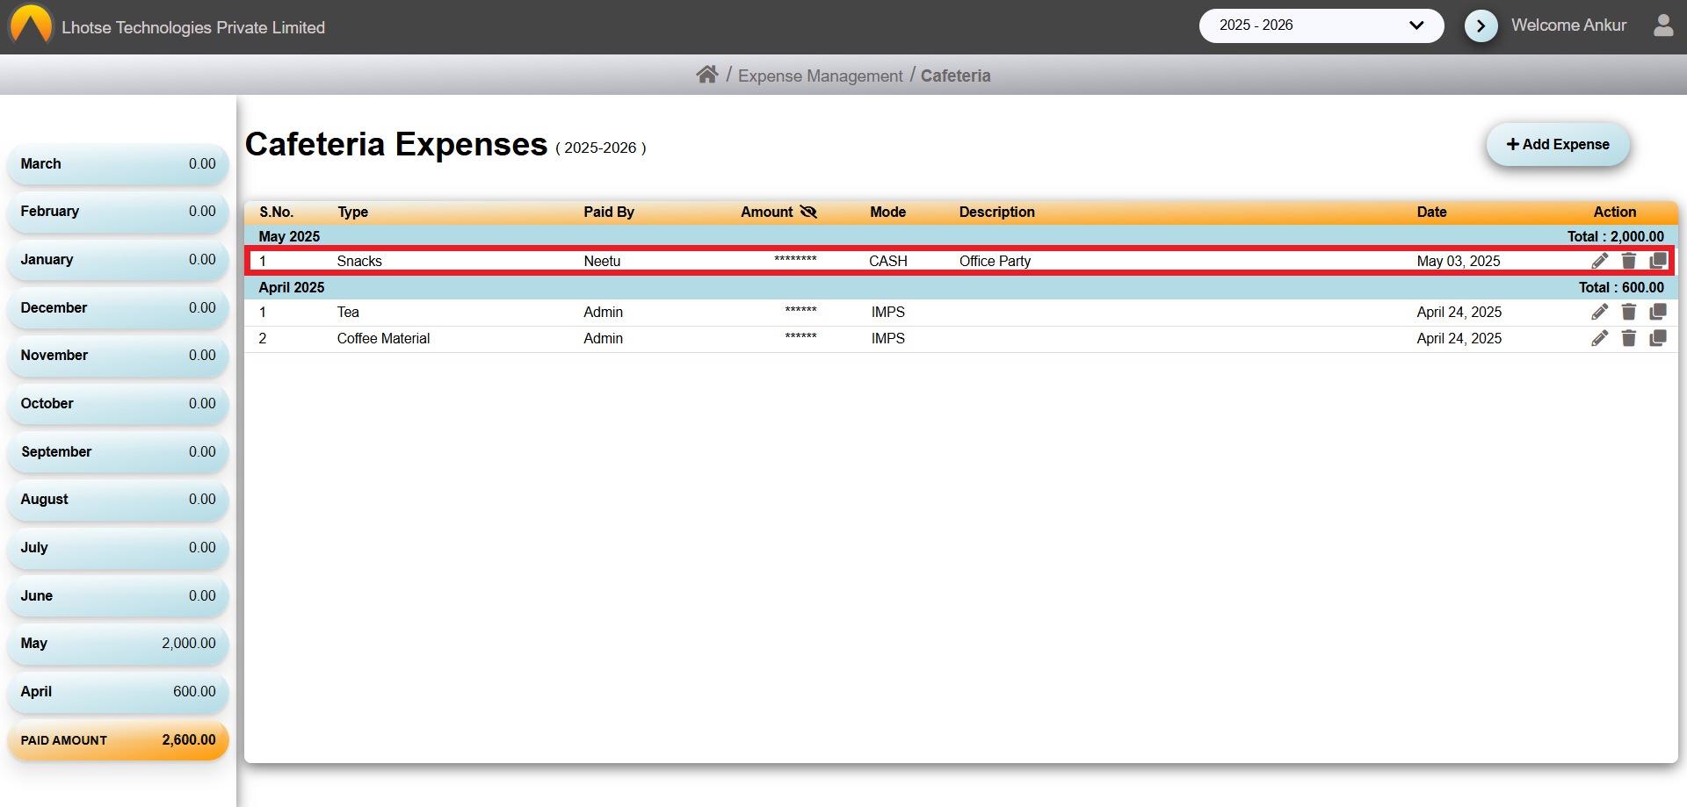Click the Lhotse company logo icon
Screen dimensions: 1687x807
31,24
